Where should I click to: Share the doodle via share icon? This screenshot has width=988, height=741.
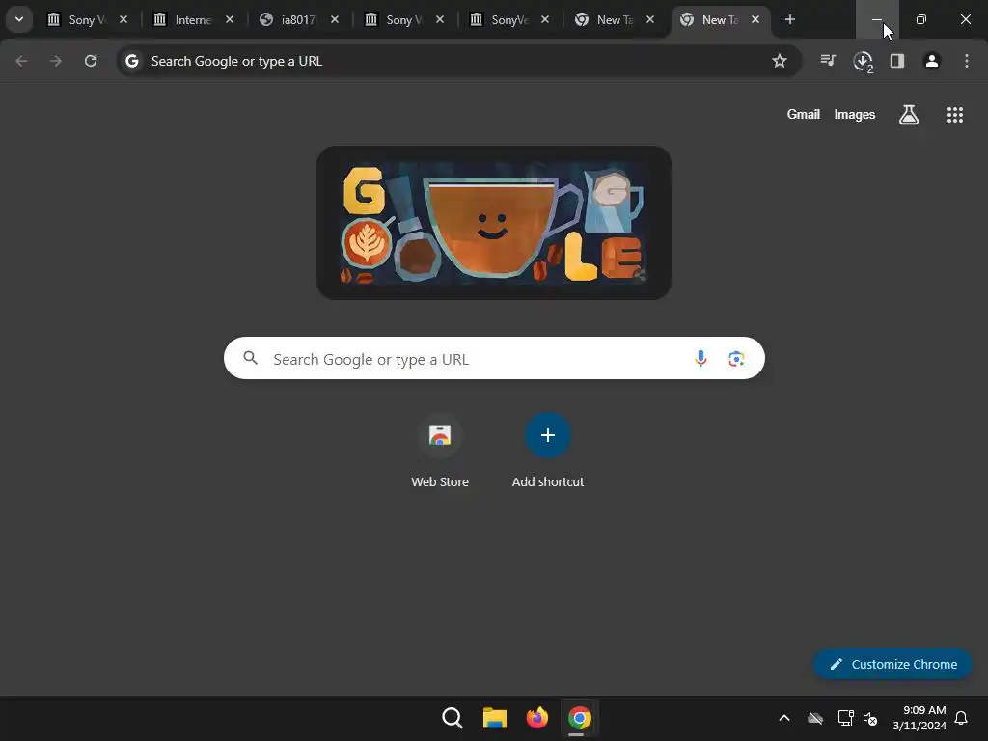tap(640, 275)
